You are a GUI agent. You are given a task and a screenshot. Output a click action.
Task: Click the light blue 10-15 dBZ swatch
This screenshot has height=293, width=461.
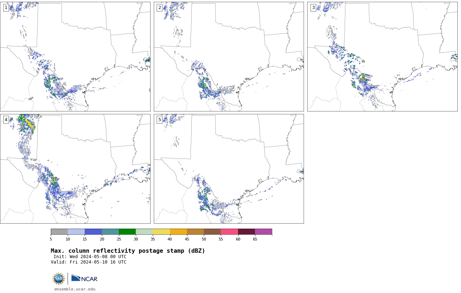click(x=76, y=232)
